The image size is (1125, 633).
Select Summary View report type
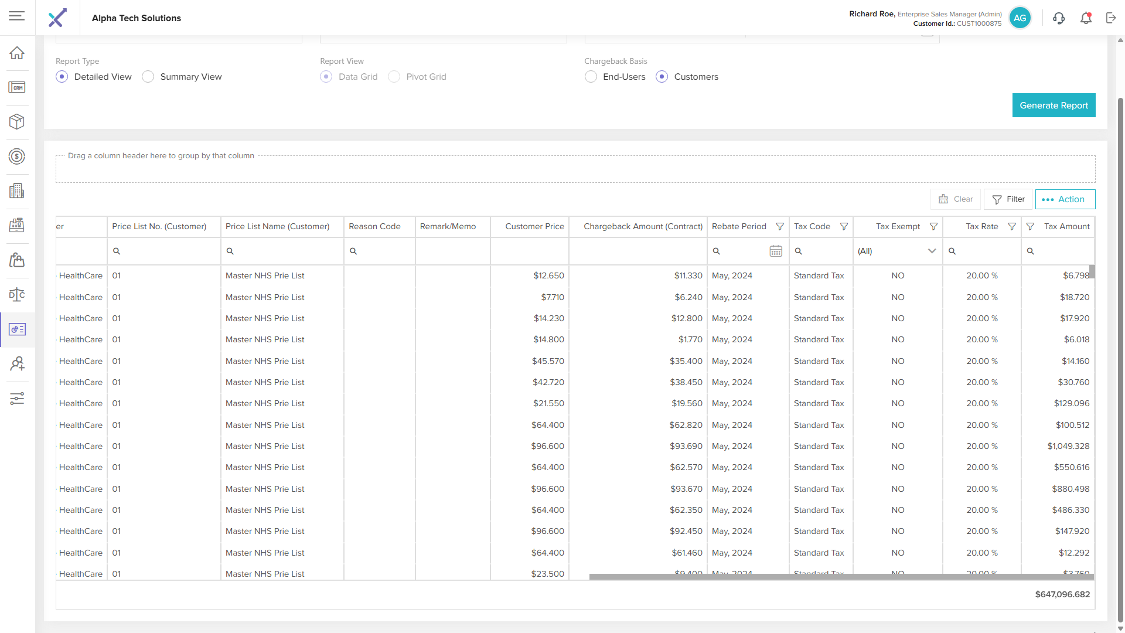pos(148,77)
